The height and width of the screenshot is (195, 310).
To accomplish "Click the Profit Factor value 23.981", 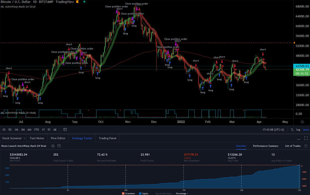I will tap(145, 154).
